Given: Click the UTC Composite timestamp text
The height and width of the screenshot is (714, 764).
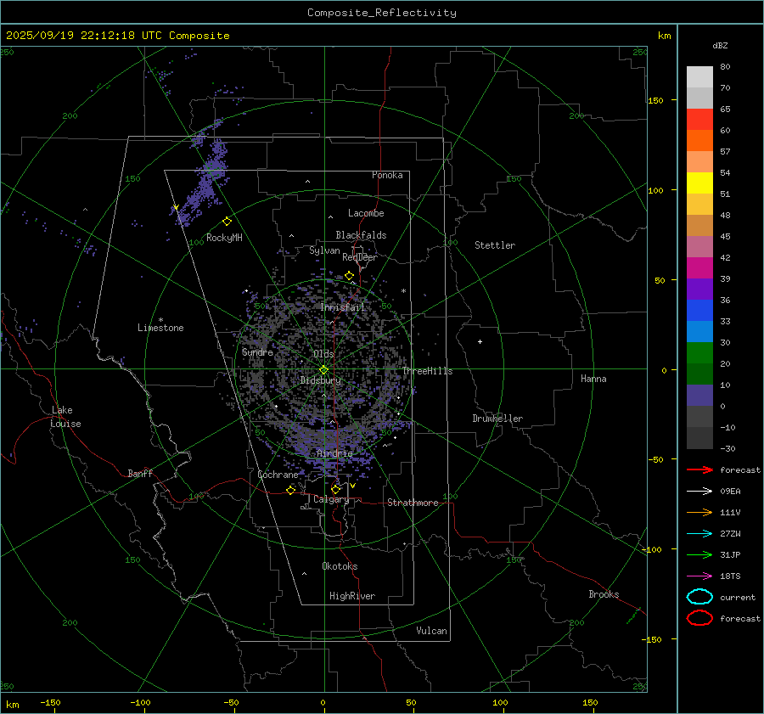Looking at the screenshot, I should coord(117,36).
